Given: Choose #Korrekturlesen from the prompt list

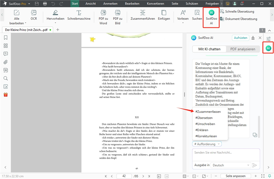Looking at the screenshot, I should coord(206,136).
